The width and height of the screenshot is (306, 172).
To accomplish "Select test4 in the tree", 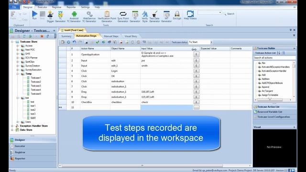I will pyautogui.click(x=33, y=118).
